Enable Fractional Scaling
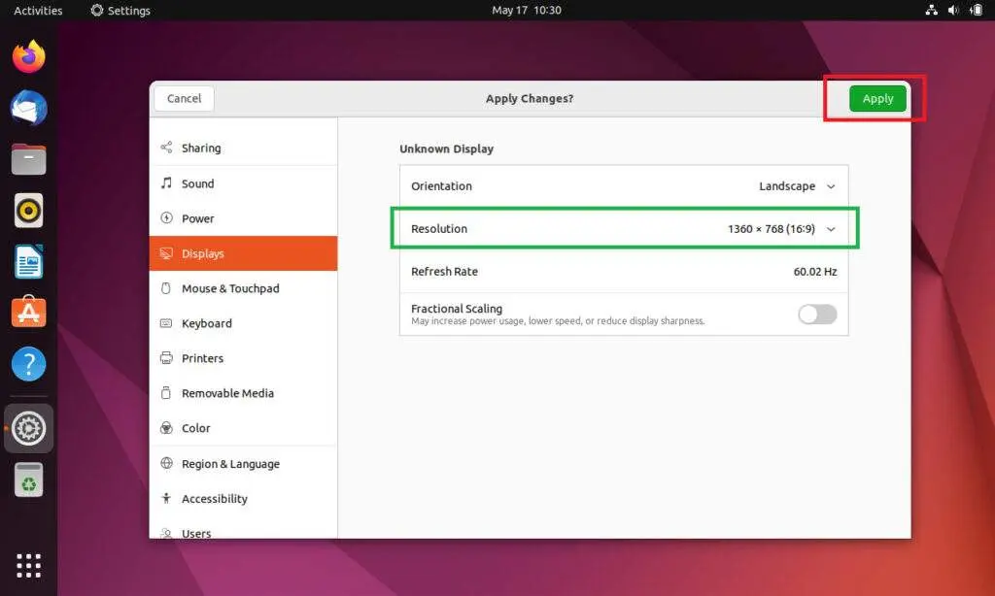 coord(816,315)
